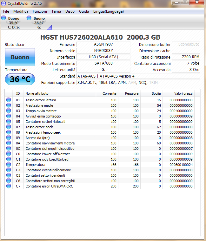The image size is (206, 241).
Task: Open the Funzioni menu
Action: (x=40, y=11)
